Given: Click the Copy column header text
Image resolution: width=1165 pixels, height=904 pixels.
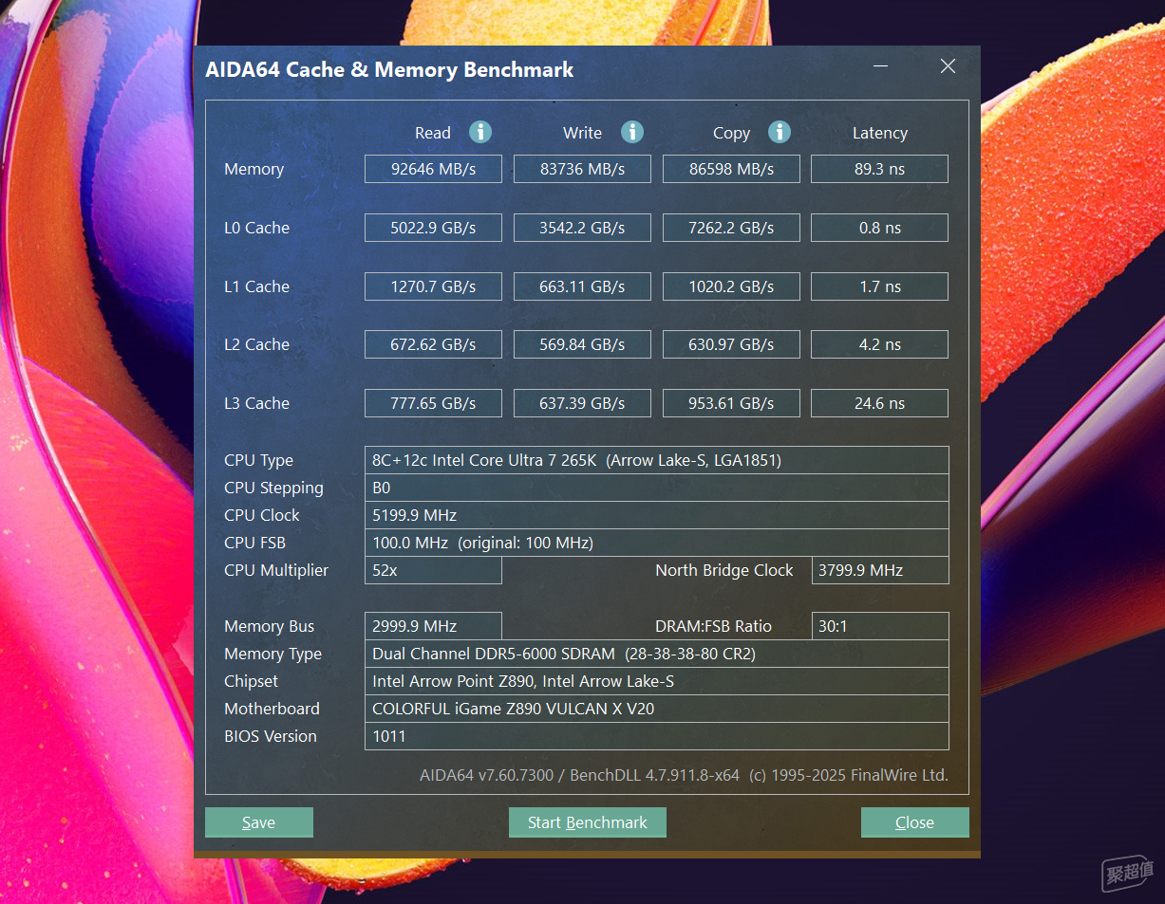Looking at the screenshot, I should pyautogui.click(x=731, y=133).
